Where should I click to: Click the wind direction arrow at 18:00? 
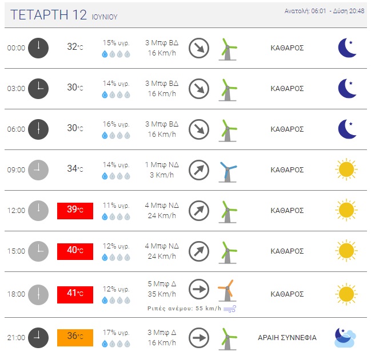coord(199,289)
